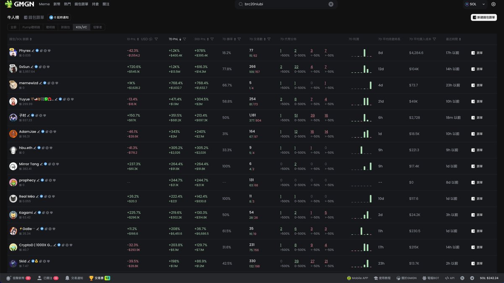Sort by 7D 勝率 column
Image resolution: width=504 pixels, height=283 pixels.
234,39
